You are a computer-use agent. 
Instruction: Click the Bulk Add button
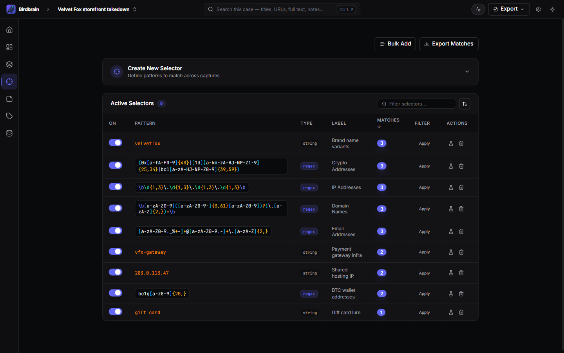click(x=395, y=44)
